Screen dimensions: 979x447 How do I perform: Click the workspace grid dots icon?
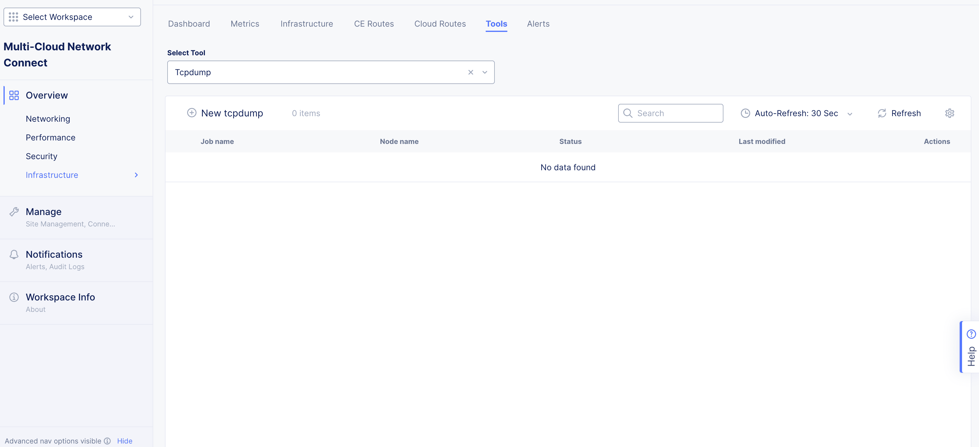pos(13,17)
